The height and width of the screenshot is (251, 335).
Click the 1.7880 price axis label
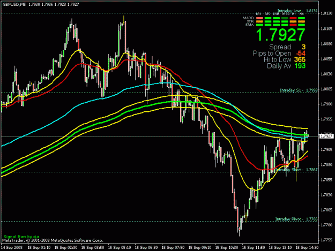tap(326, 165)
